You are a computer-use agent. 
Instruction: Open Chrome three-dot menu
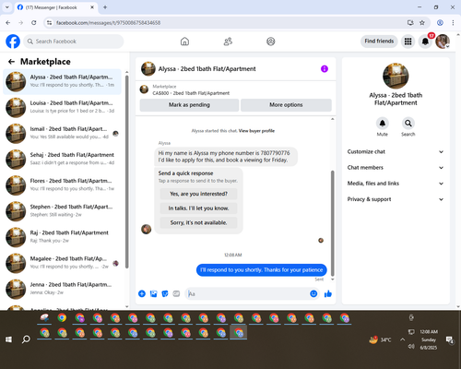tap(453, 22)
